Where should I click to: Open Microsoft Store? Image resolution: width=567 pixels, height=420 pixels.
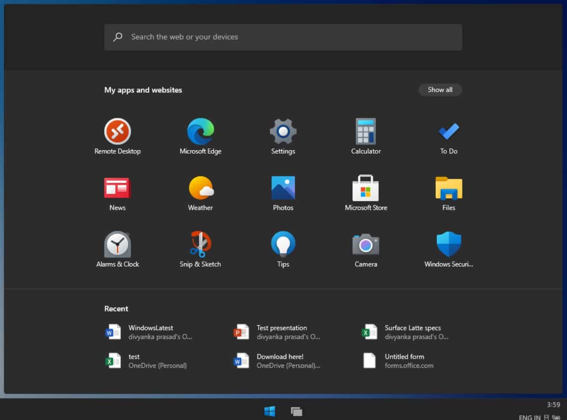tap(366, 193)
